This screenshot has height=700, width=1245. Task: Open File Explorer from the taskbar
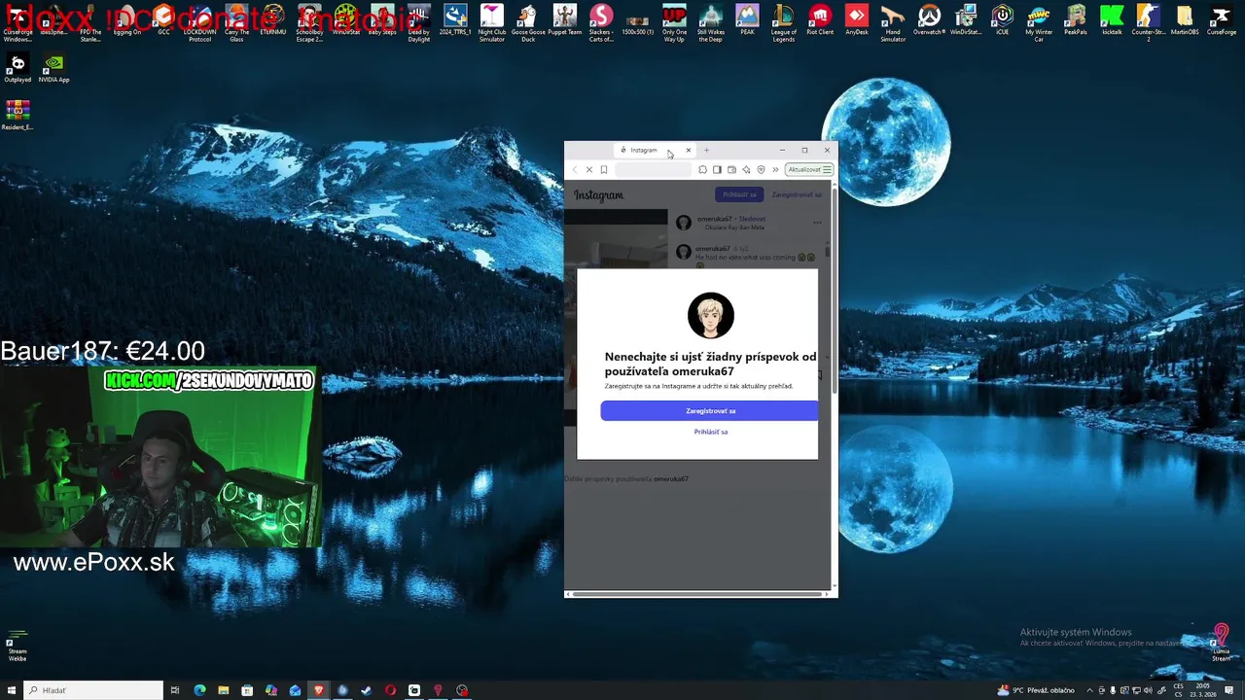pos(223,690)
